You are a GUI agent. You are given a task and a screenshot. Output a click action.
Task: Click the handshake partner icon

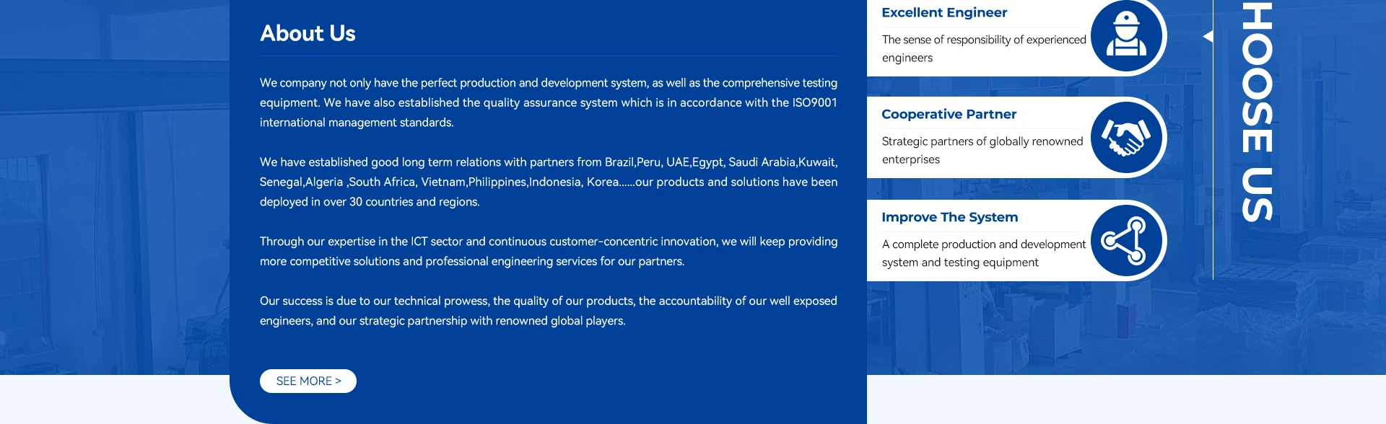(1126, 138)
